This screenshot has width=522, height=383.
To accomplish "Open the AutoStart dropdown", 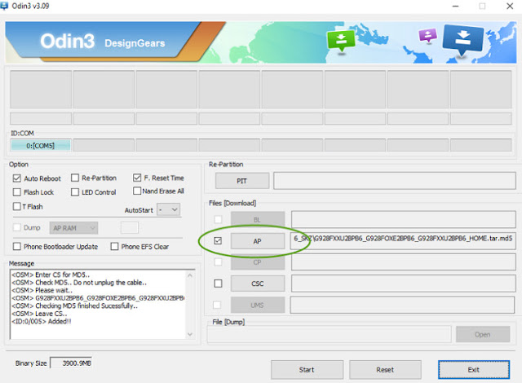I will (169, 209).
